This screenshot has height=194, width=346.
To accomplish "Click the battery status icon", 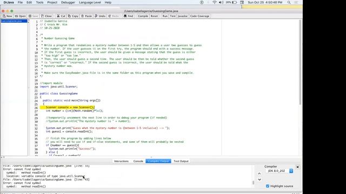I will click(x=234, y=2).
